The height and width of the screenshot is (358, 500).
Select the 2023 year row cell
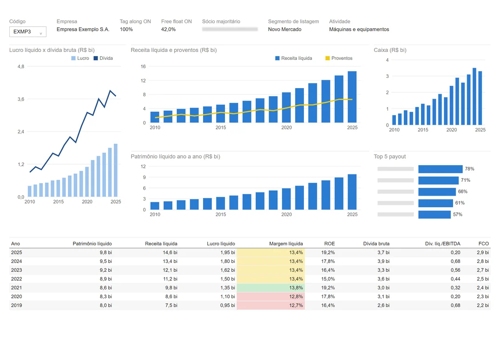[17, 270]
